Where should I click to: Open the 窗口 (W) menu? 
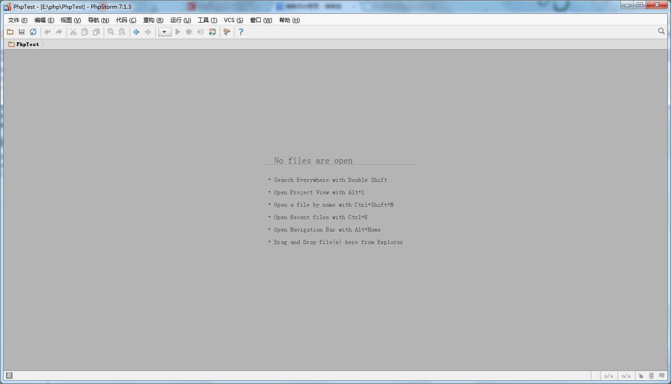[x=261, y=20]
